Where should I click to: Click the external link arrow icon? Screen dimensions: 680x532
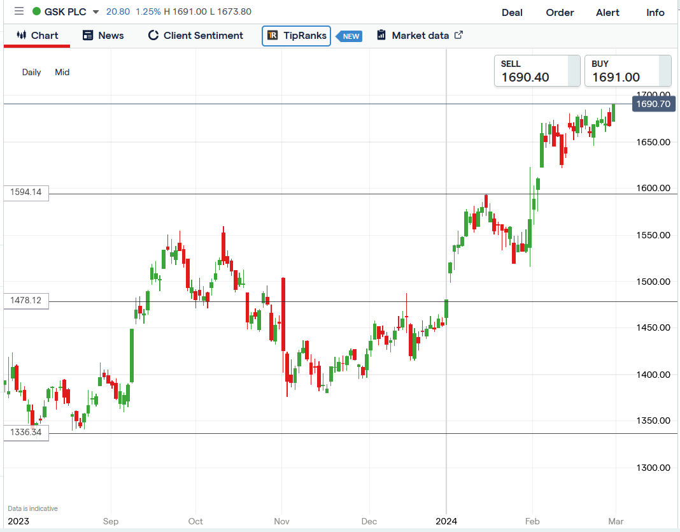click(458, 35)
